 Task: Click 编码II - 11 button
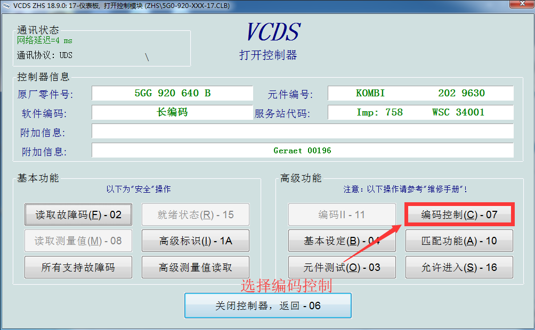point(342,214)
